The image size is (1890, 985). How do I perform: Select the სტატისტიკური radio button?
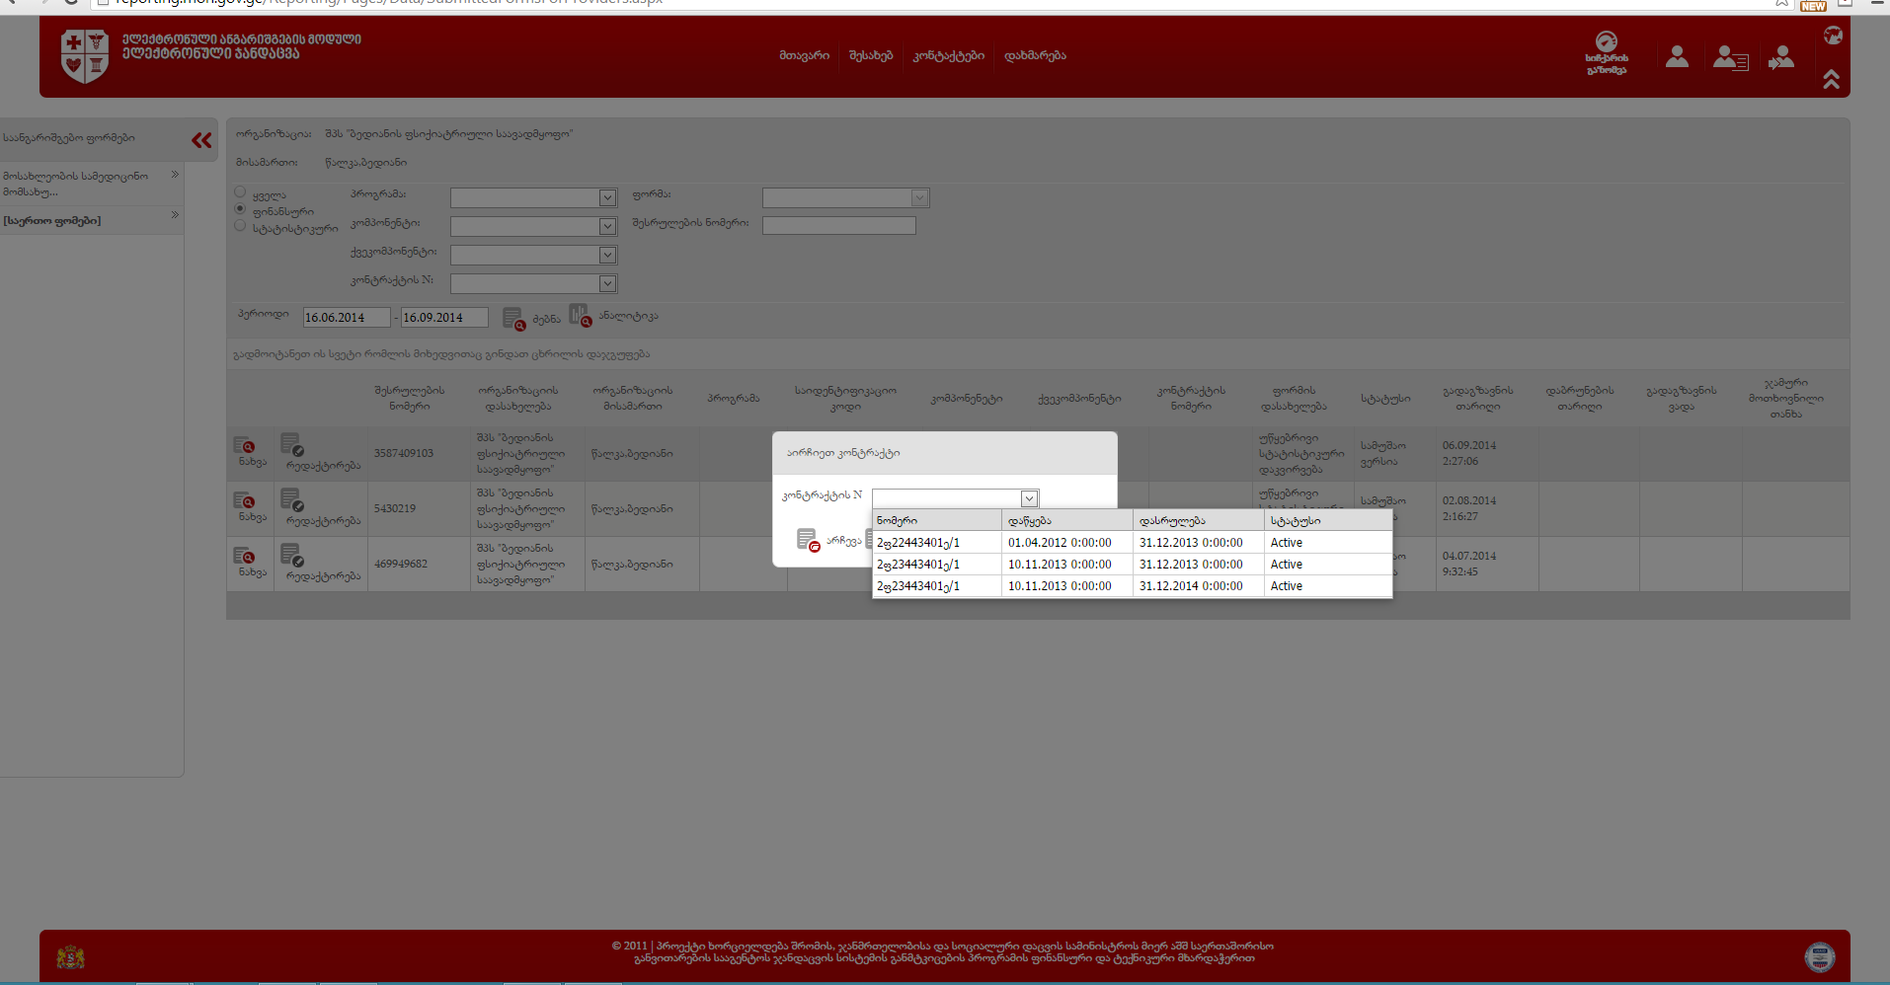tap(240, 226)
